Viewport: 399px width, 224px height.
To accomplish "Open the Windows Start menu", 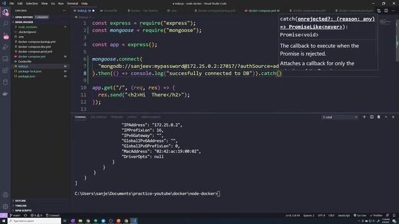I will pos(4,221).
